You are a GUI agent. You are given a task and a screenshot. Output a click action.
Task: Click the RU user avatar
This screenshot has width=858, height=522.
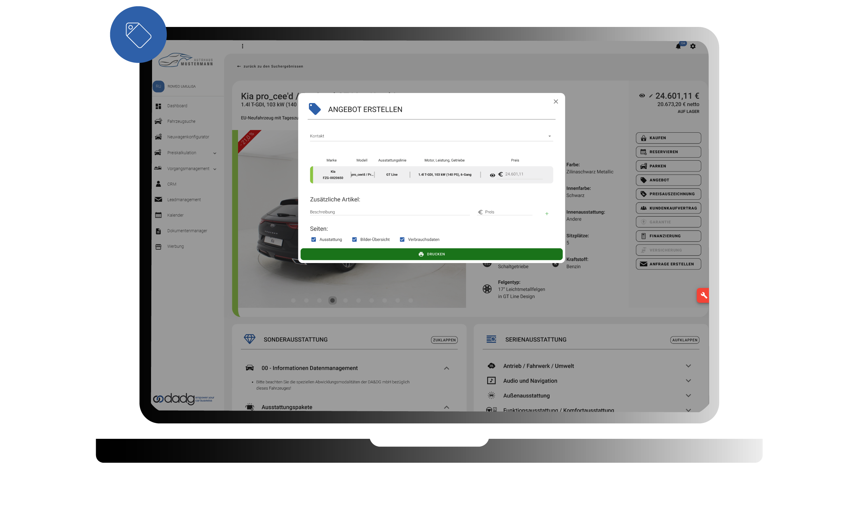[158, 86]
